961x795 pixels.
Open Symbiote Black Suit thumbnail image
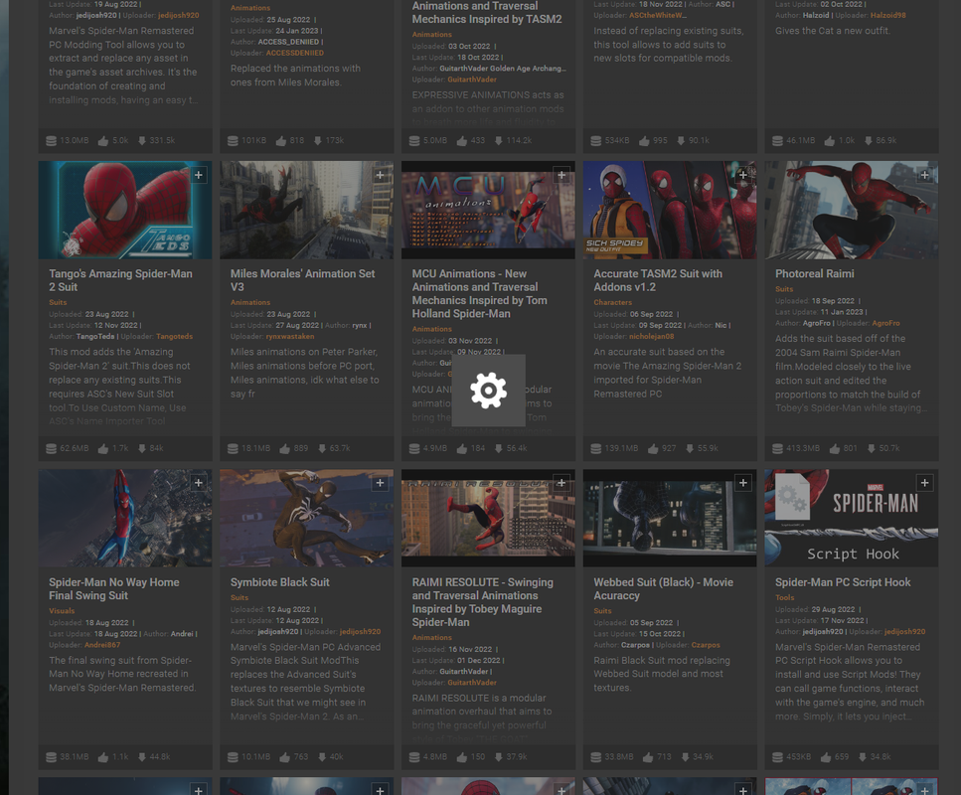306,518
